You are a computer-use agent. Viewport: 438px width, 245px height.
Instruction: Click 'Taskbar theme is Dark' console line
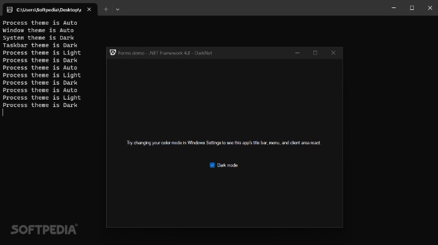40,45
